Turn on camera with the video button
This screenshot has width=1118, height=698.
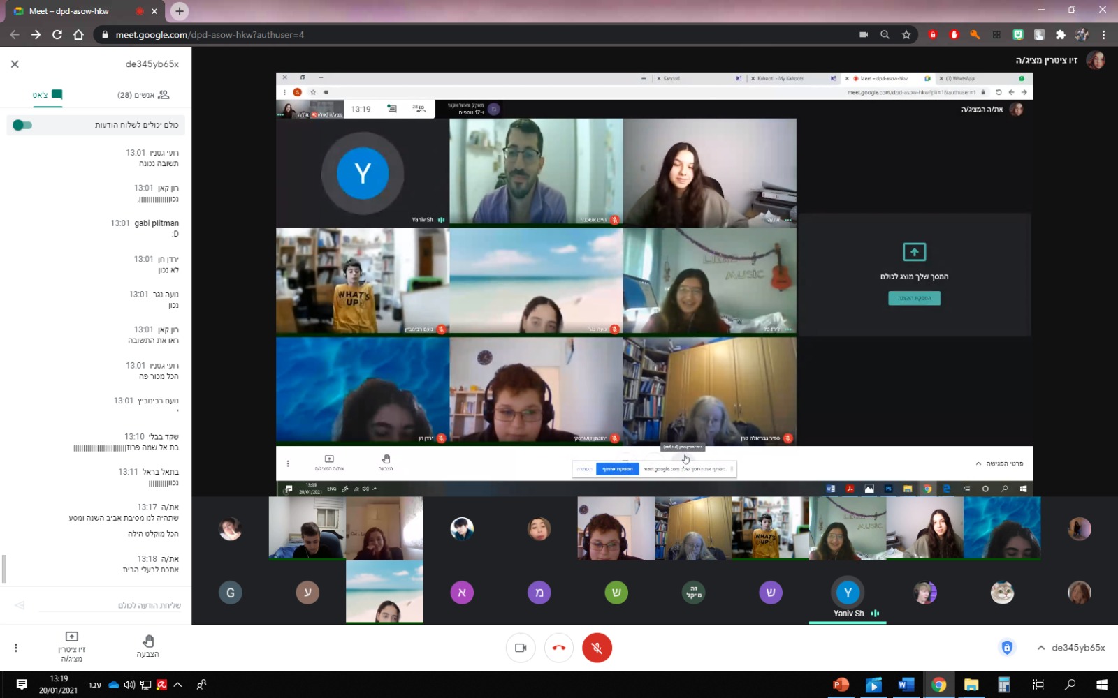[x=521, y=648]
